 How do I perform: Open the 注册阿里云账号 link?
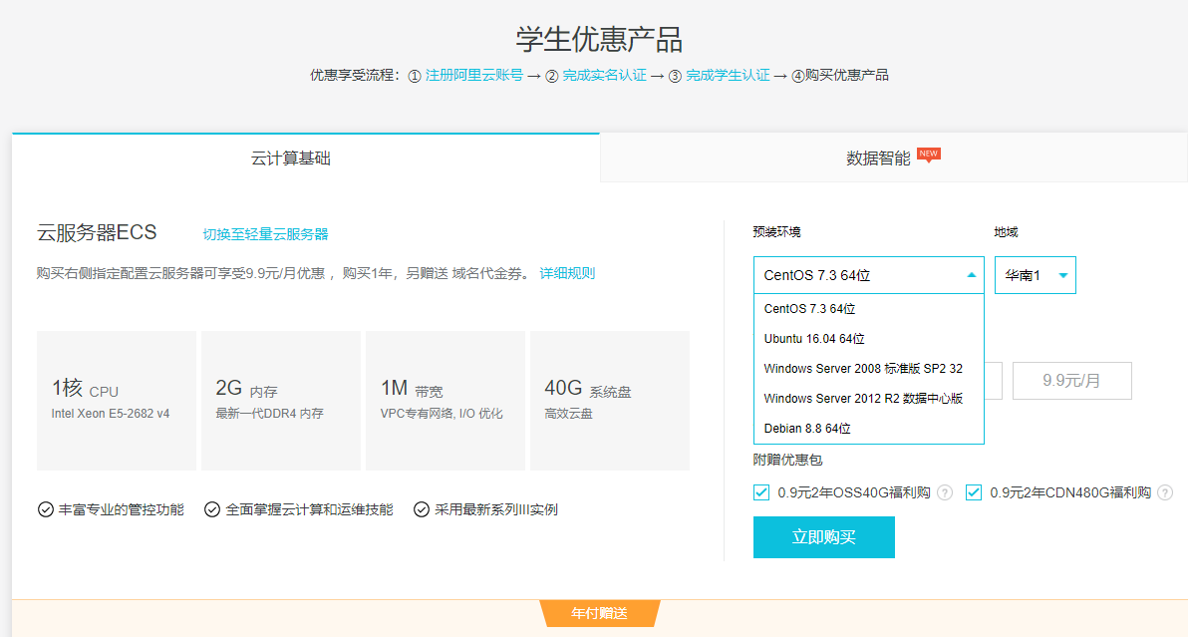473,75
